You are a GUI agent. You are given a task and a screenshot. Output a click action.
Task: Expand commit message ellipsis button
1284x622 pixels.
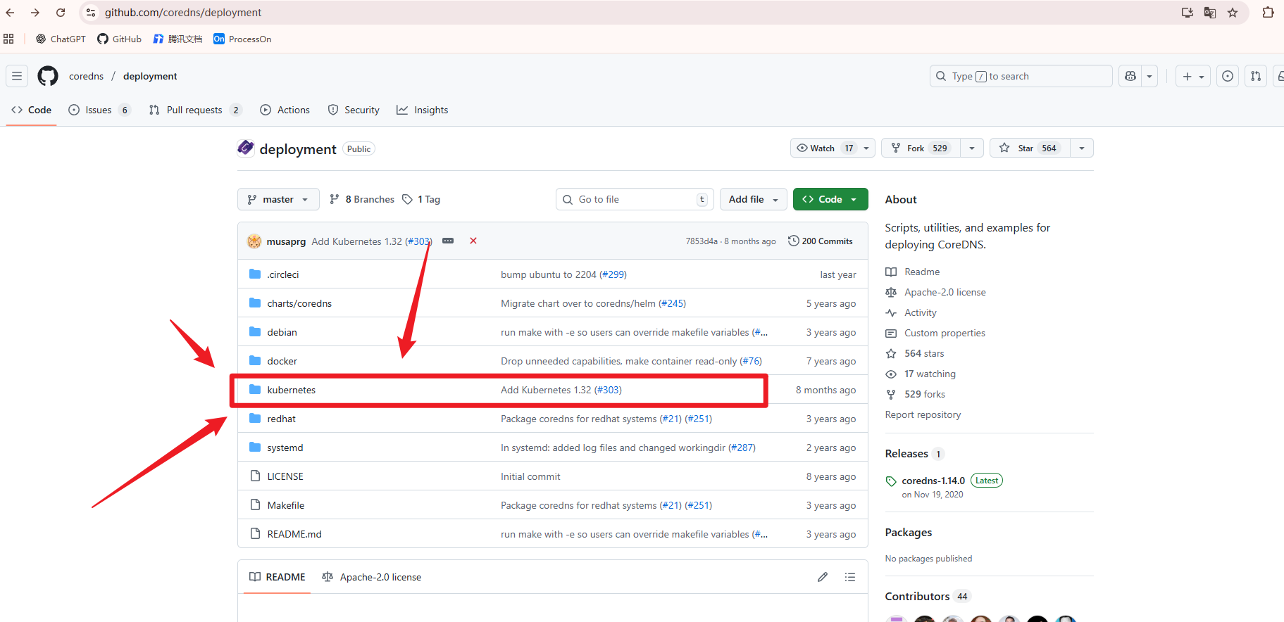pos(448,241)
